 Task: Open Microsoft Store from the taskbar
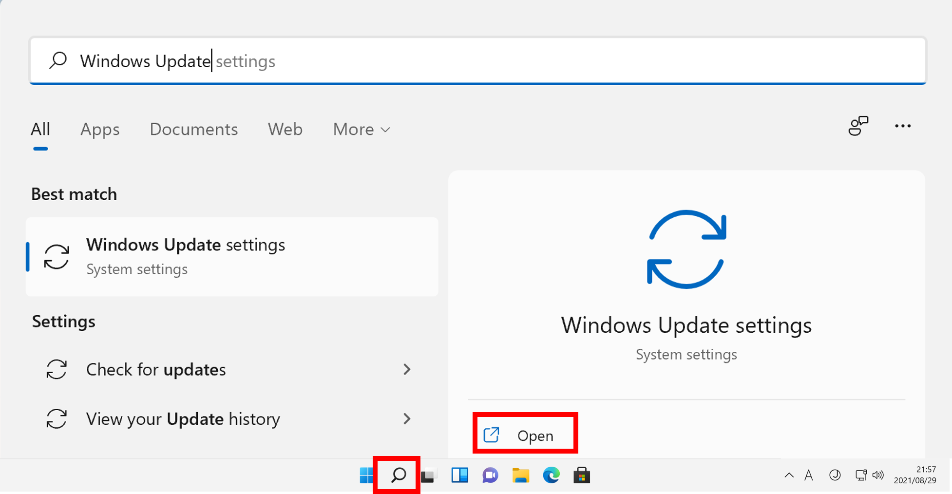click(582, 475)
